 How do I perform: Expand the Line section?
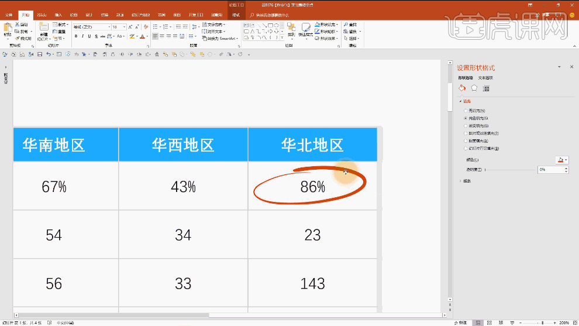click(460, 181)
